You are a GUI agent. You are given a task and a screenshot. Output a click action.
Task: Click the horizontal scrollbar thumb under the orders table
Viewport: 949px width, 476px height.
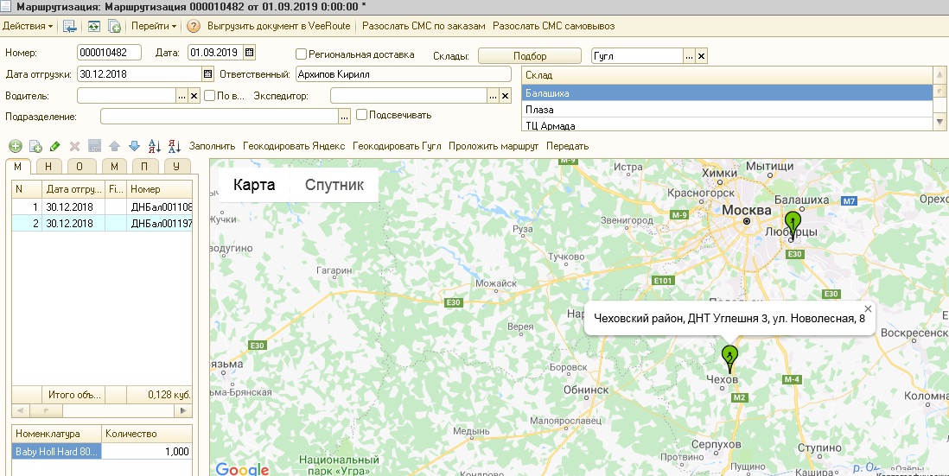(x=45, y=410)
